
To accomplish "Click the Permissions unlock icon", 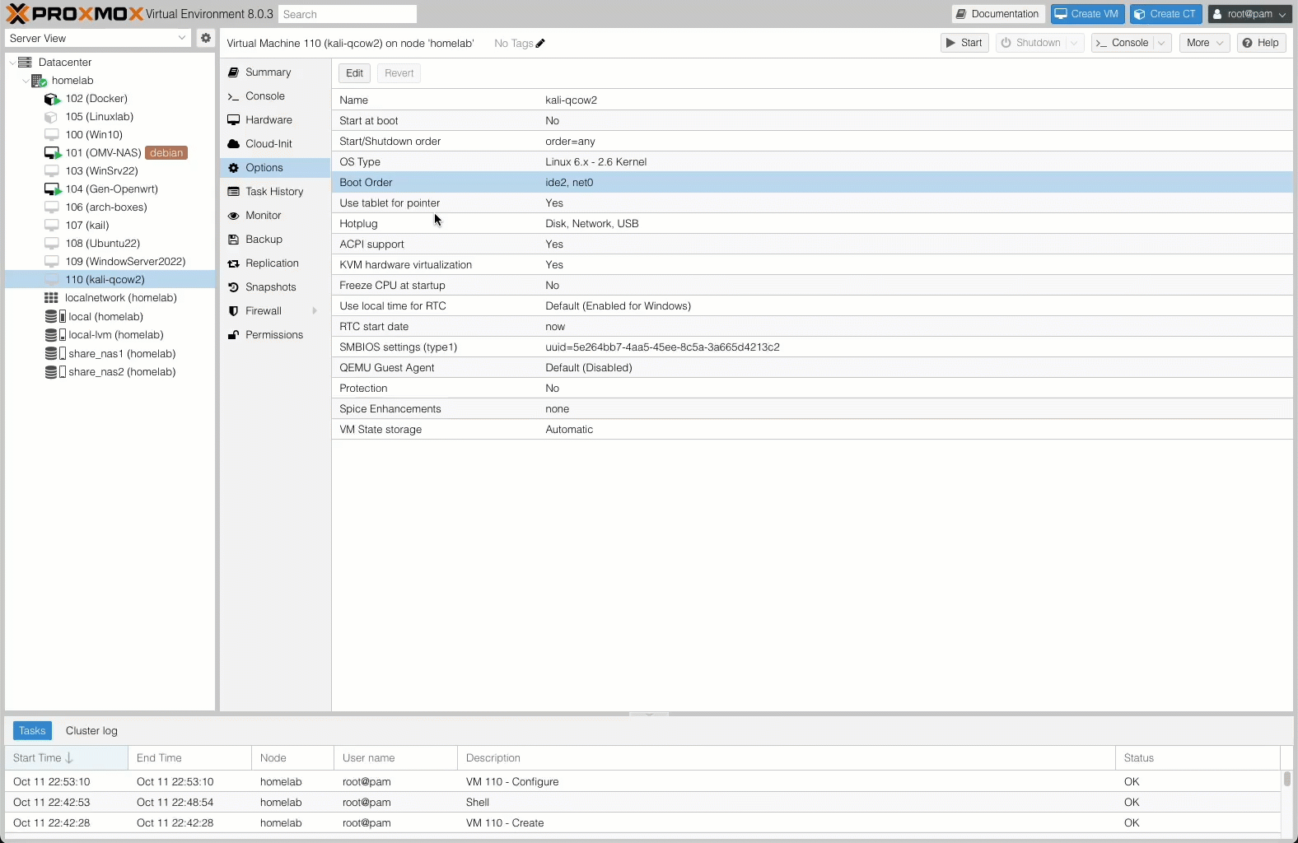I will (x=233, y=335).
